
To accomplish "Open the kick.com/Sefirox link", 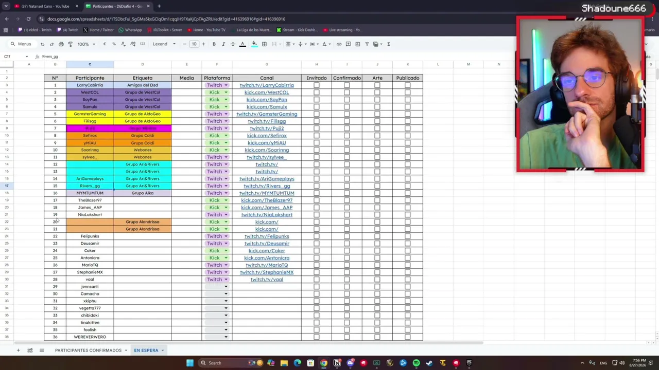I will pos(267,136).
